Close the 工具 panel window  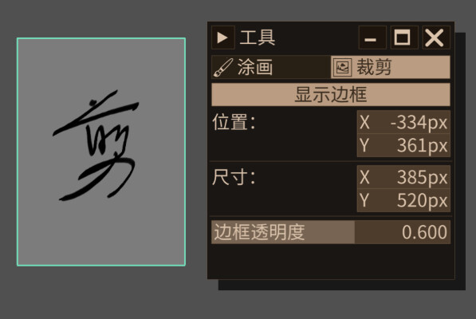(x=436, y=37)
